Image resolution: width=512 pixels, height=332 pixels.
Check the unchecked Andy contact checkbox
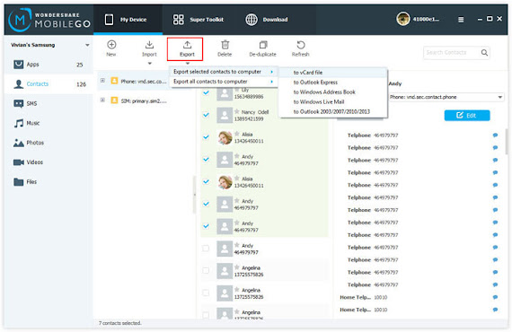206,249
